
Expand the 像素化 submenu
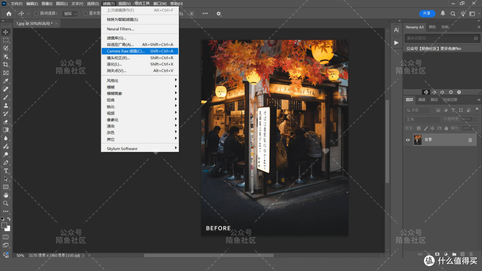pos(140,120)
